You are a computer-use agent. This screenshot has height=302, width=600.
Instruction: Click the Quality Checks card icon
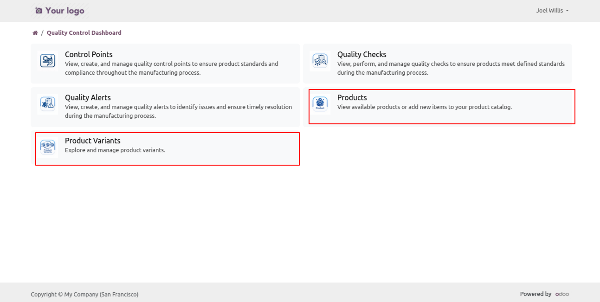[320, 61]
